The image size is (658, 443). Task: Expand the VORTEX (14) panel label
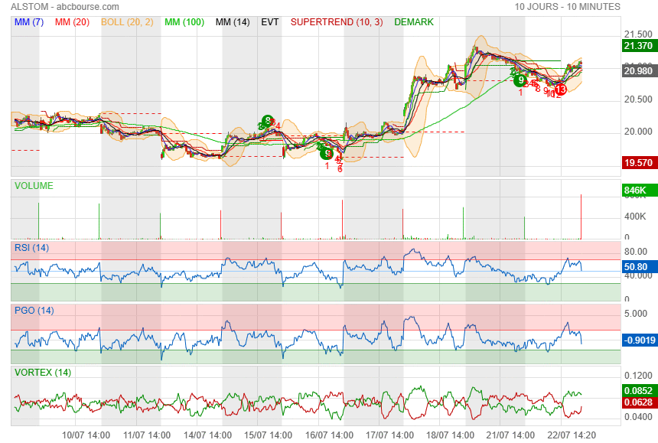42,373
